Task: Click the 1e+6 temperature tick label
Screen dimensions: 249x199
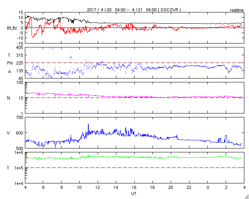Action: point(19,152)
